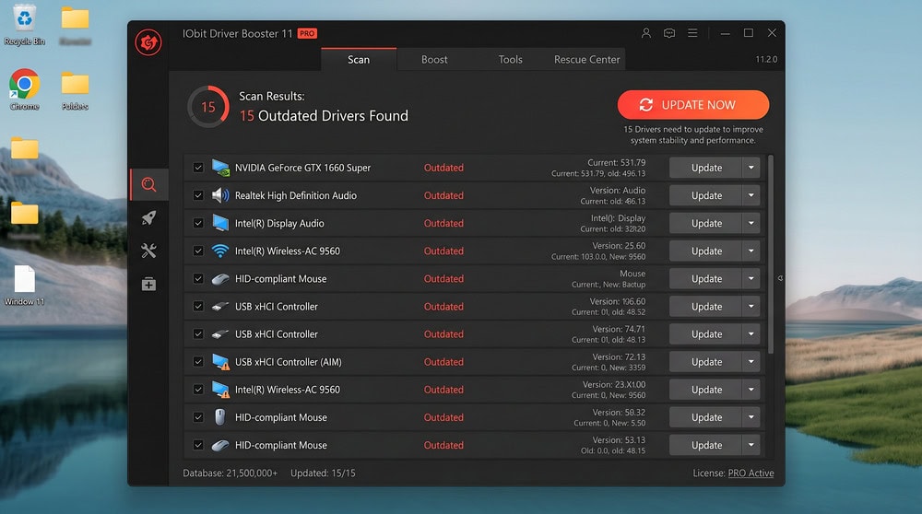922x514 pixels.
Task: Toggle the Intel(R) Display Audio checkbox
Action: pyautogui.click(x=198, y=223)
